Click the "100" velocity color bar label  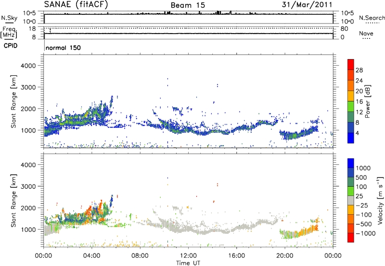361,187
